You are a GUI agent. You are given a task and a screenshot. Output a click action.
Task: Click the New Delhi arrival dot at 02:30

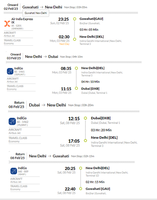[x=75, y=39]
